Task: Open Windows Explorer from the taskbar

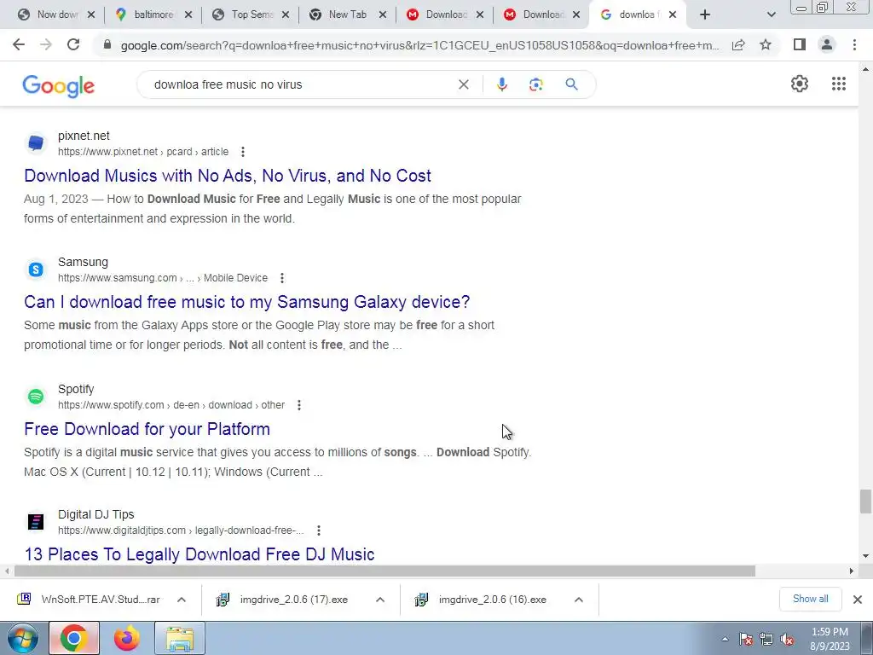Action: [x=180, y=638]
